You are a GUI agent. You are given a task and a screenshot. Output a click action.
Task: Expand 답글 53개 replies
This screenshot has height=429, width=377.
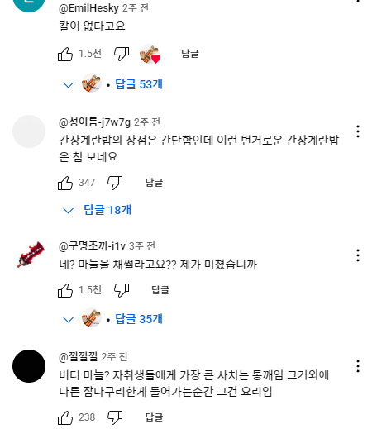[113, 84]
